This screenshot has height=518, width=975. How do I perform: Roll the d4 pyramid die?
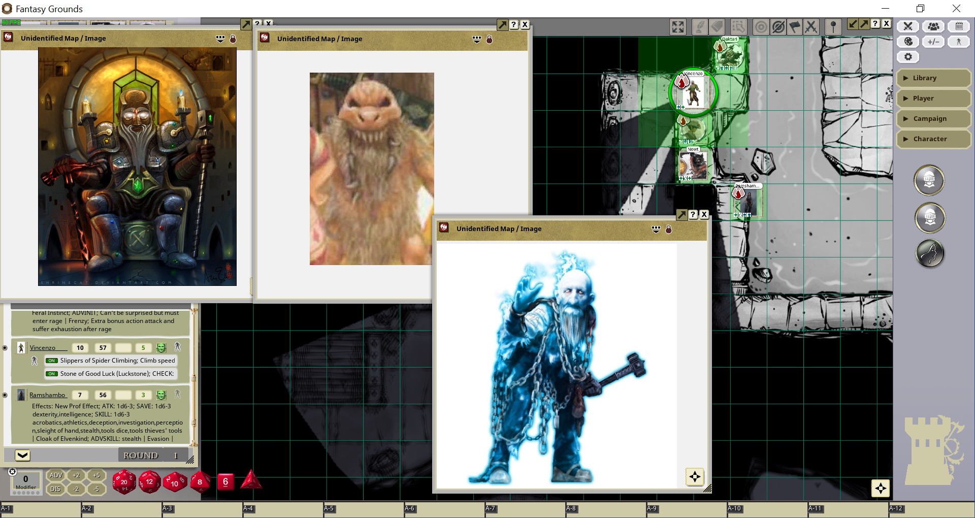[251, 480]
